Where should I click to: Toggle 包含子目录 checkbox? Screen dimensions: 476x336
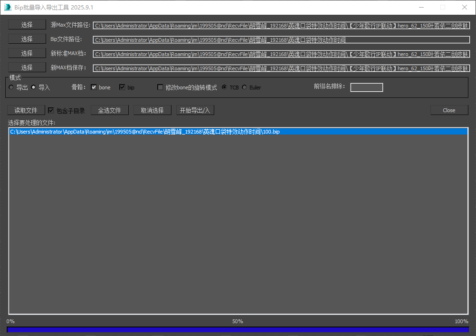[x=51, y=111]
